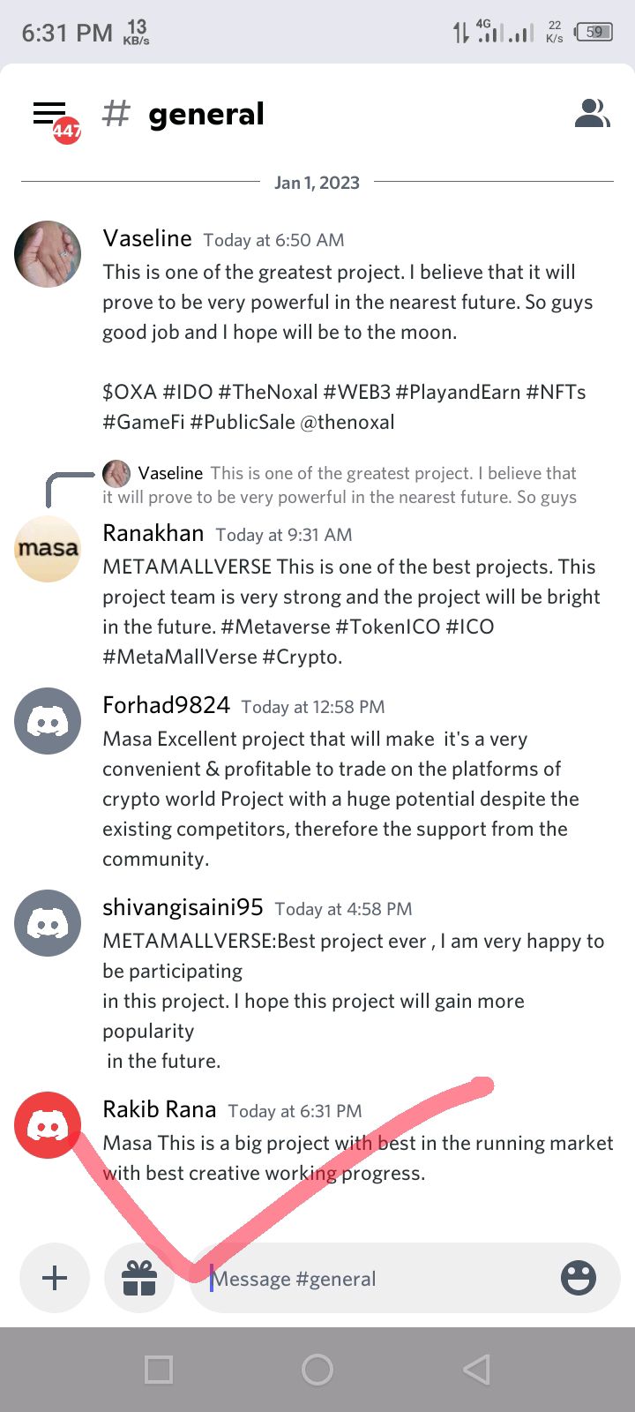Tap shivangisaini95's grey Discord avatar
The image size is (635, 1412).
pyautogui.click(x=48, y=923)
